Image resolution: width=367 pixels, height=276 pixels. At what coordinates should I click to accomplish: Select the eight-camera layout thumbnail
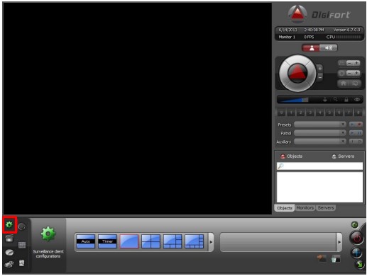click(x=194, y=241)
